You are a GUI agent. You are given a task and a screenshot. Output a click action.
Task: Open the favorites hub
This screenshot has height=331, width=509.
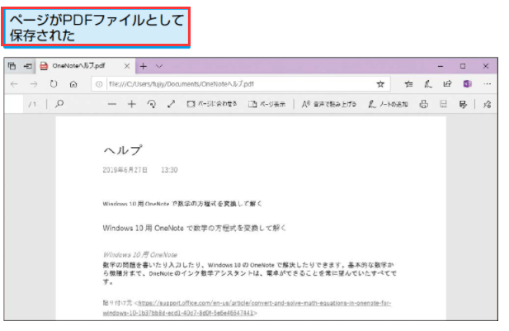point(408,84)
